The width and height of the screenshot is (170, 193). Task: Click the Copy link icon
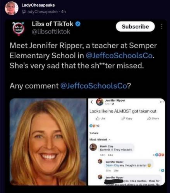123,119
